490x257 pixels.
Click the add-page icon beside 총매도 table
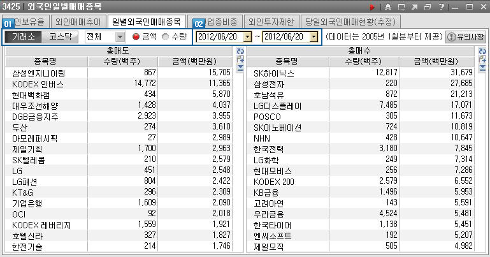[240, 59]
